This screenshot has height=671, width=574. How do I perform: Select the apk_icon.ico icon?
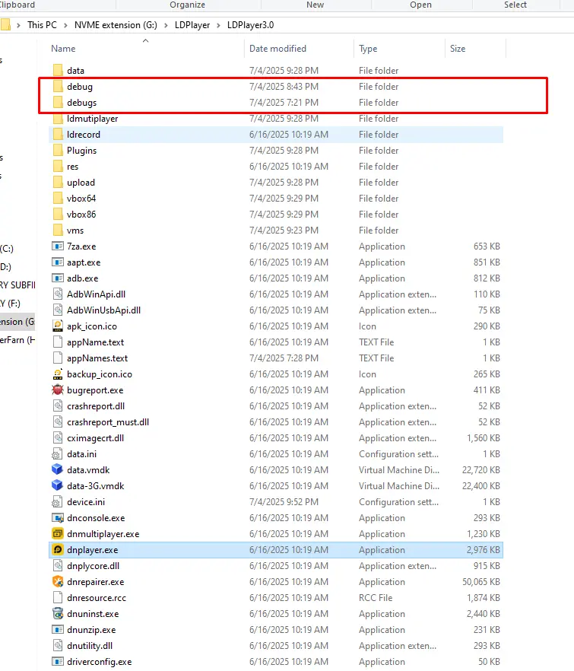coord(58,326)
